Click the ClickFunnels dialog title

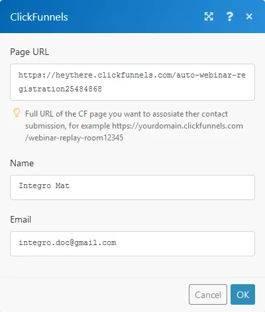pos(39,17)
